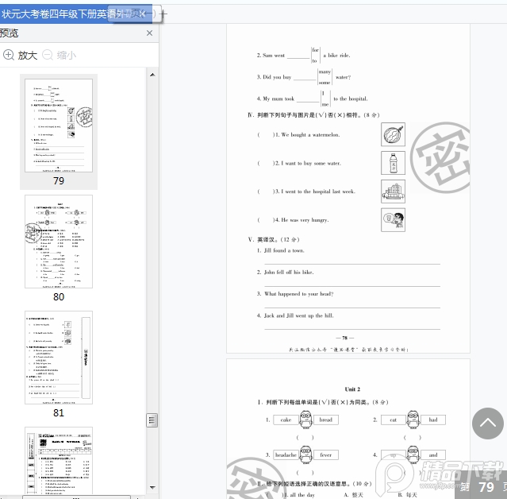Select page 81 thumbnail
Viewport: 507px width, 499px height.
[59, 358]
